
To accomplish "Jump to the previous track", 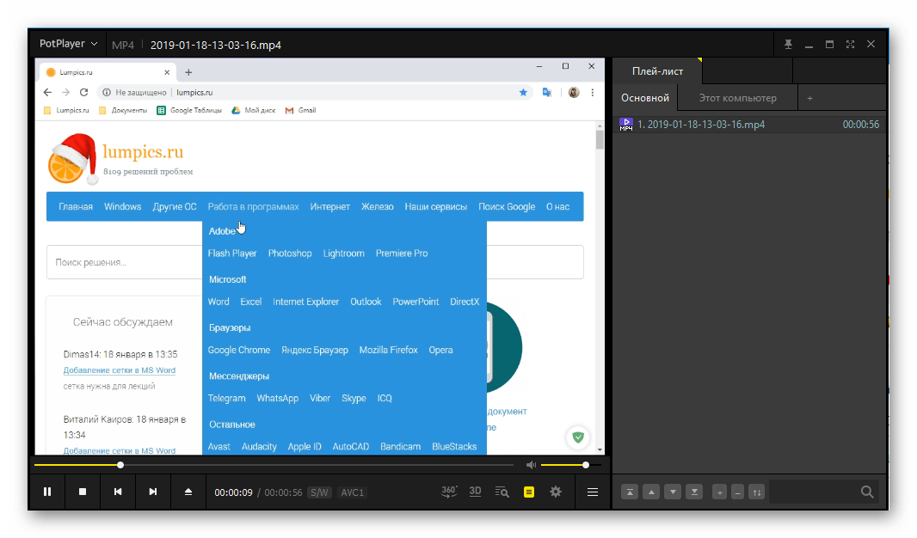I will coord(118,492).
